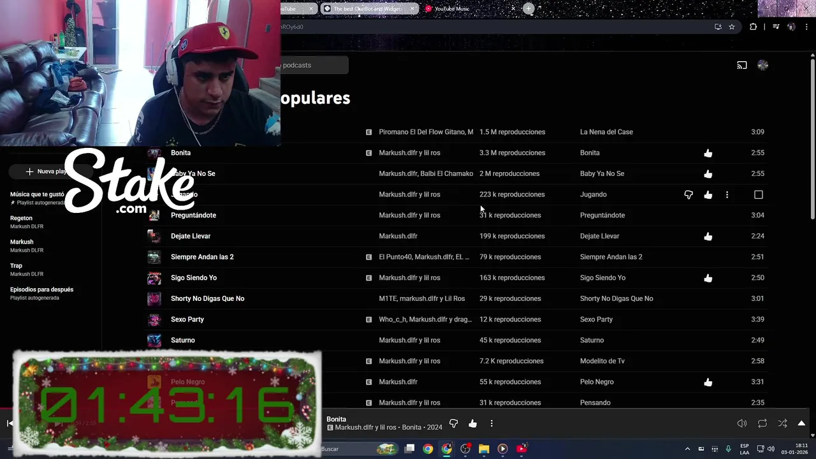
Task: Open Google Chrome from the taskbar
Action: (428, 449)
